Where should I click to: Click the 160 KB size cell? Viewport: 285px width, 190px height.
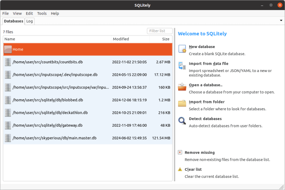coord(164,87)
